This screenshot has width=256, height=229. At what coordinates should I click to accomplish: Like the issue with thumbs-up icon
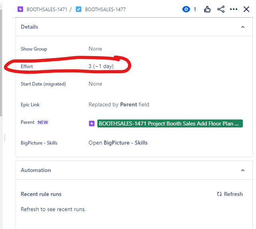tap(207, 9)
